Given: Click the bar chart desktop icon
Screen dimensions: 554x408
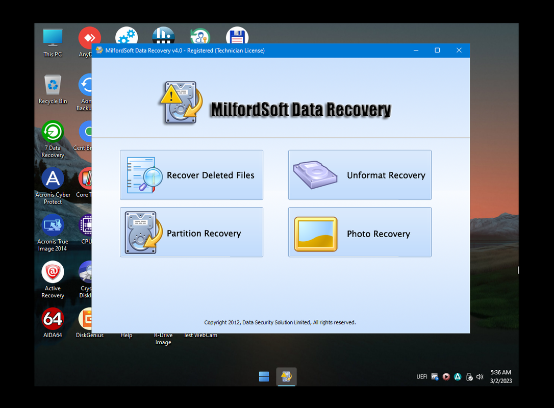Looking at the screenshot, I should coord(163,35).
